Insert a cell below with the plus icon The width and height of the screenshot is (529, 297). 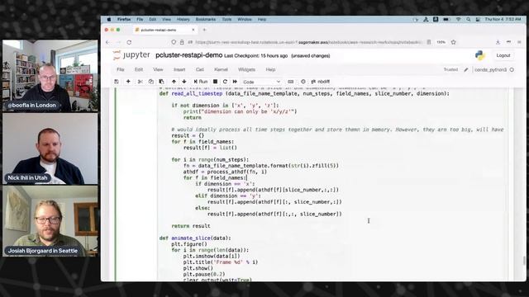coord(128,82)
